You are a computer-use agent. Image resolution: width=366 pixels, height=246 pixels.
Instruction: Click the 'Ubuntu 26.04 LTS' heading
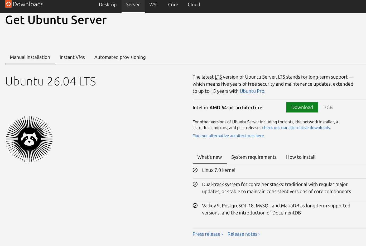coord(51,81)
